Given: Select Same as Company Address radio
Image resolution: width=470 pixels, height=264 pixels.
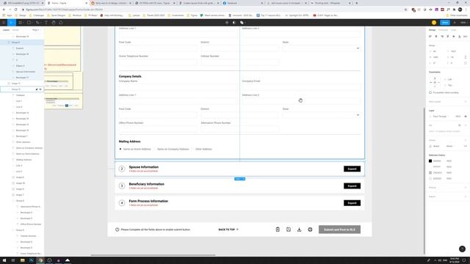Looking at the screenshot, I should pos(155,149).
